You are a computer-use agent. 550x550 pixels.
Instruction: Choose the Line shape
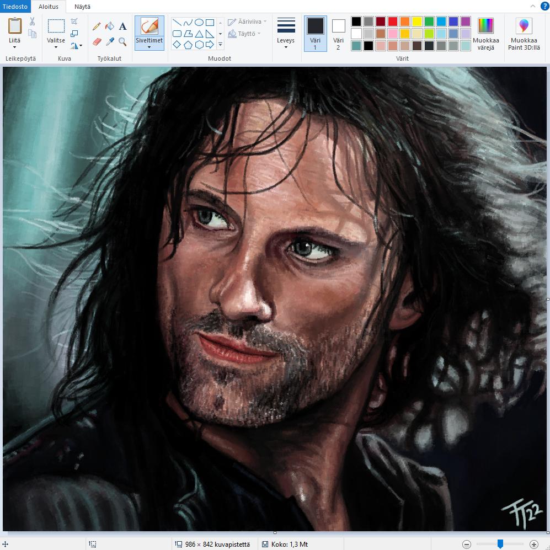177,23
